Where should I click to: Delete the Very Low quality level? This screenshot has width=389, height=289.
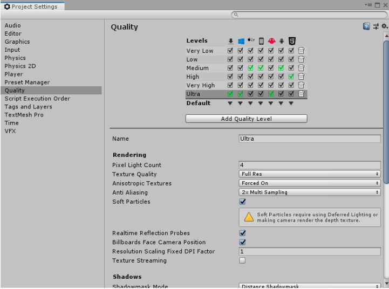301,51
